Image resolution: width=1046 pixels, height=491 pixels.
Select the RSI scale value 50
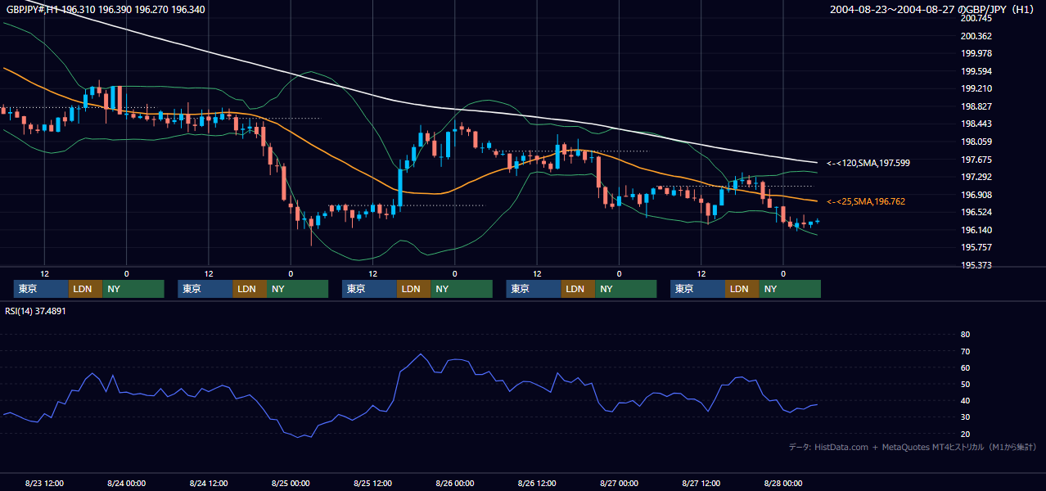(965, 384)
